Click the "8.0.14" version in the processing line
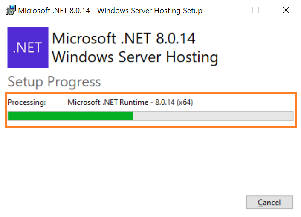301x217 pixels. click(165, 102)
